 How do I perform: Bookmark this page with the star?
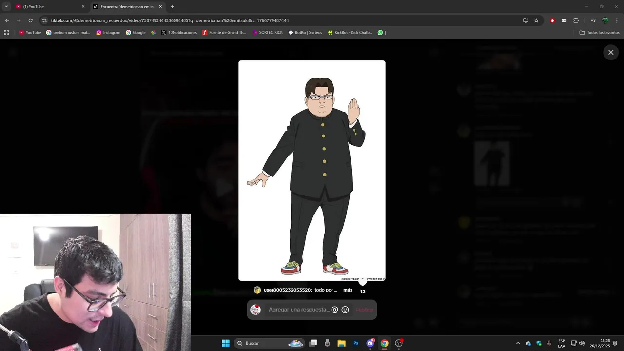[536, 20]
